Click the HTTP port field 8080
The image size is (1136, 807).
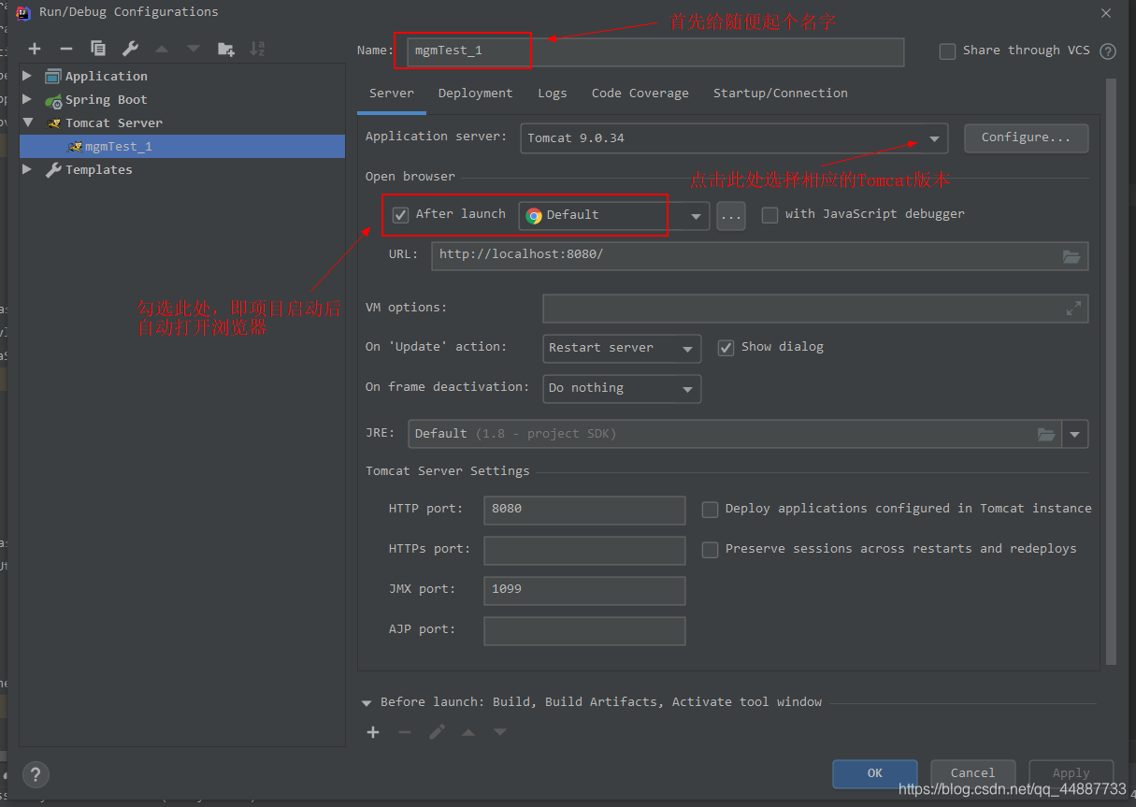click(584, 510)
